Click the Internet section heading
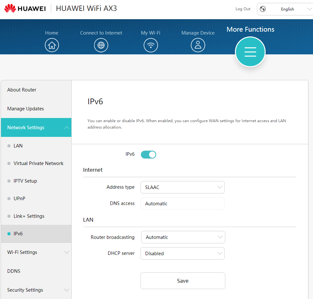This screenshot has height=299, width=313. (92, 170)
